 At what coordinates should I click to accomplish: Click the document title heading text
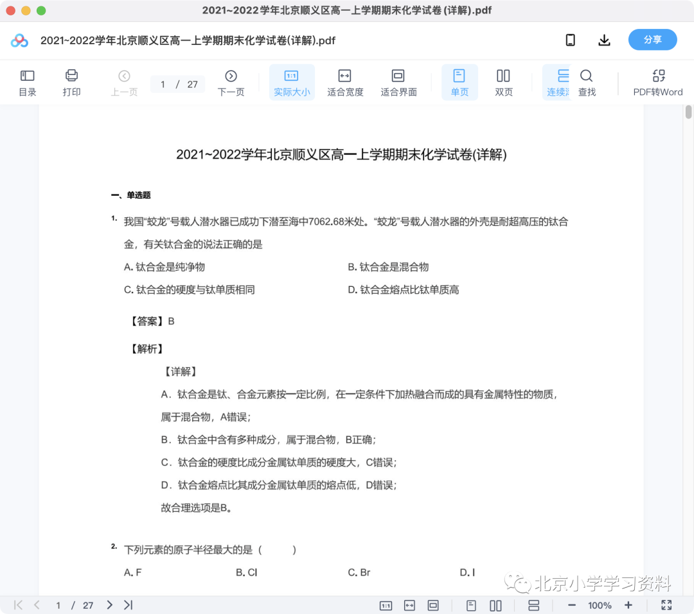tap(341, 154)
